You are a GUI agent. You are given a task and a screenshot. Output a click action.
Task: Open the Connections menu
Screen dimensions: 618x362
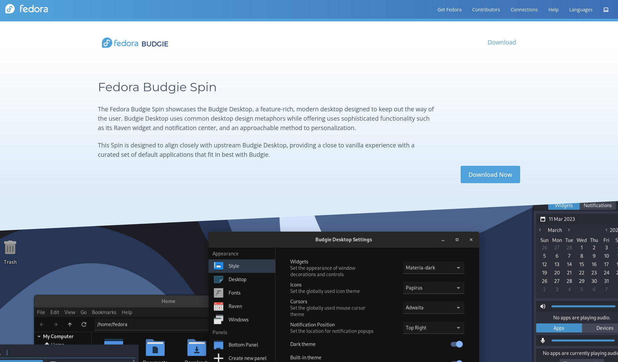(524, 10)
